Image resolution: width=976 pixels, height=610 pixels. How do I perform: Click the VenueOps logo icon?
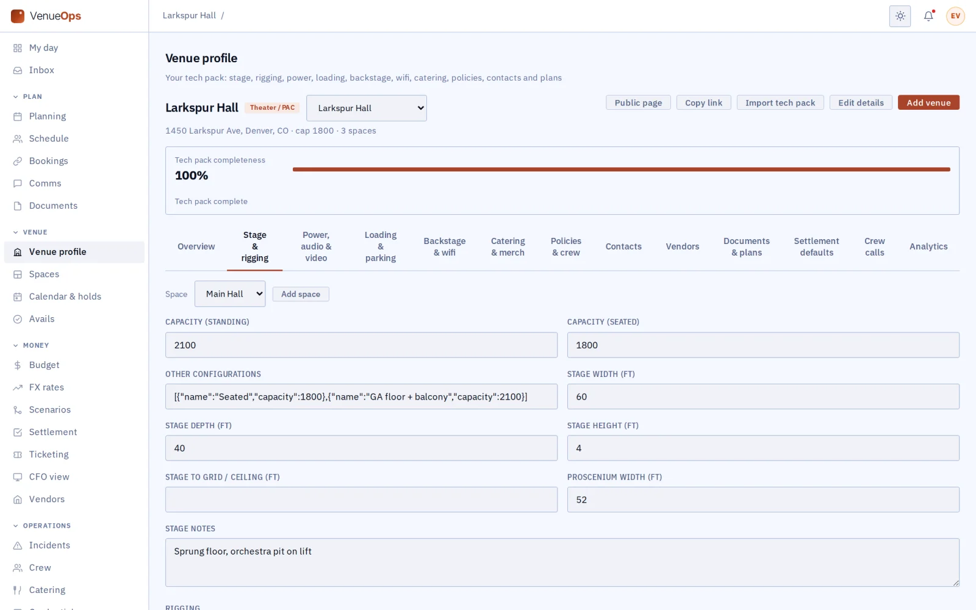point(18,16)
